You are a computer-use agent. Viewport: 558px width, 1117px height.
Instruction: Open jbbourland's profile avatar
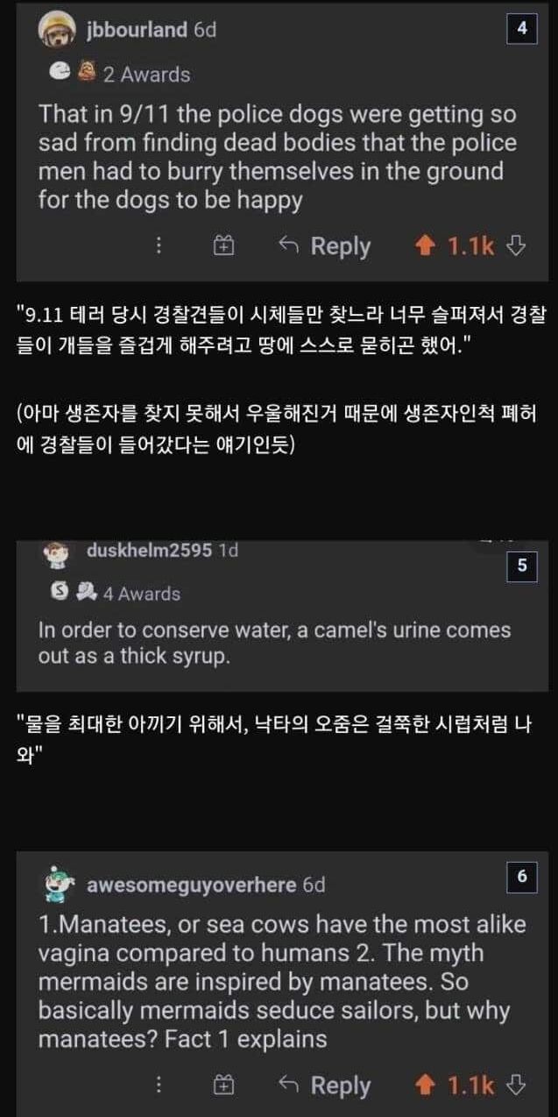57,31
